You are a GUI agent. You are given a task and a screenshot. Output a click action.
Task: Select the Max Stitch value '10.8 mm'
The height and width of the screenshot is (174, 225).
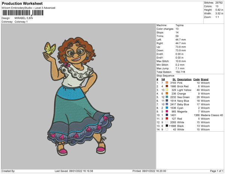click(x=180, y=61)
